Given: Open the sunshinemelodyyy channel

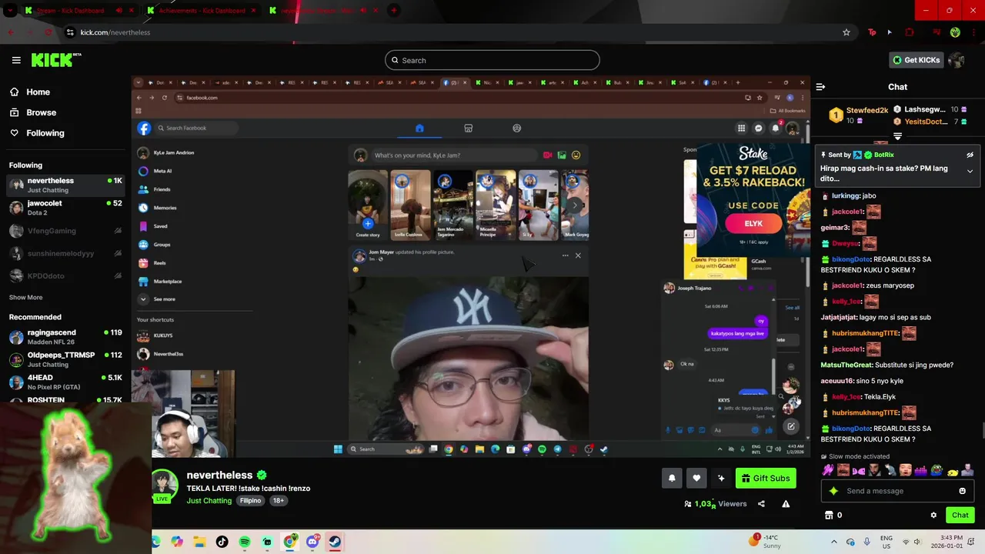Looking at the screenshot, I should tap(65, 253).
